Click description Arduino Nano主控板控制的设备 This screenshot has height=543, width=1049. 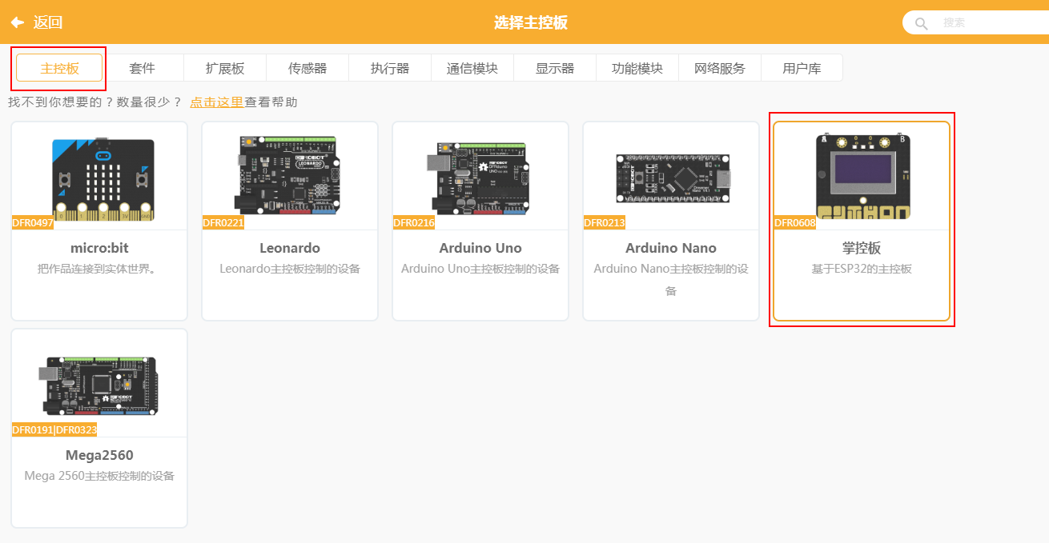[x=671, y=279]
